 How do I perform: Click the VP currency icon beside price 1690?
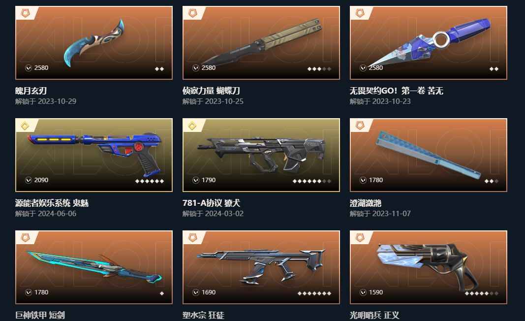[x=196, y=292]
